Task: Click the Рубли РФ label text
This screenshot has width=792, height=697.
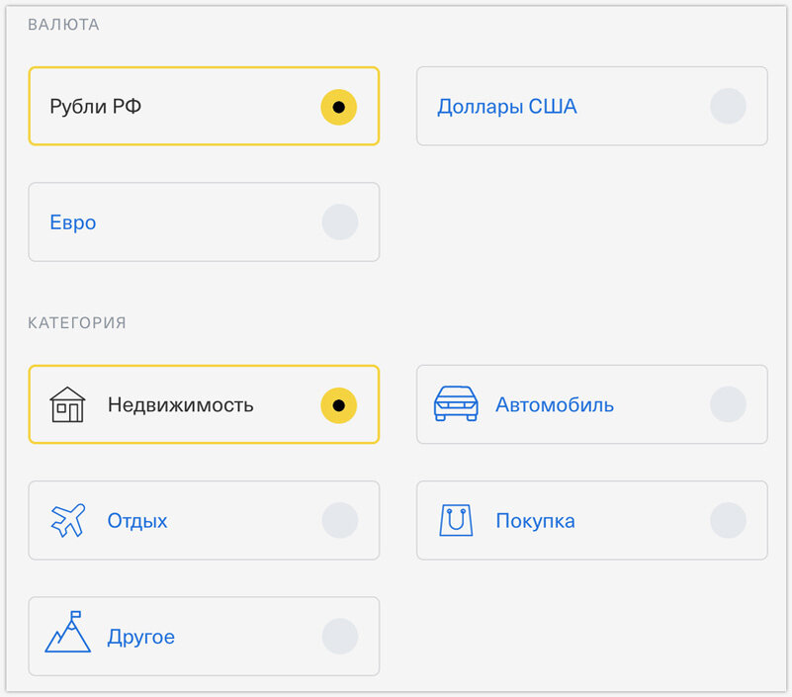Action: point(96,107)
